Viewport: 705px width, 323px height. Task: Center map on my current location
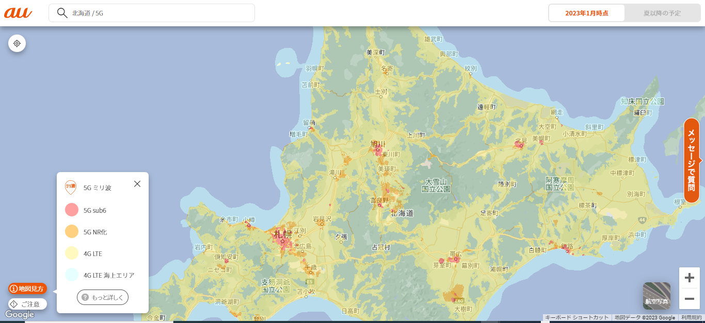point(17,43)
